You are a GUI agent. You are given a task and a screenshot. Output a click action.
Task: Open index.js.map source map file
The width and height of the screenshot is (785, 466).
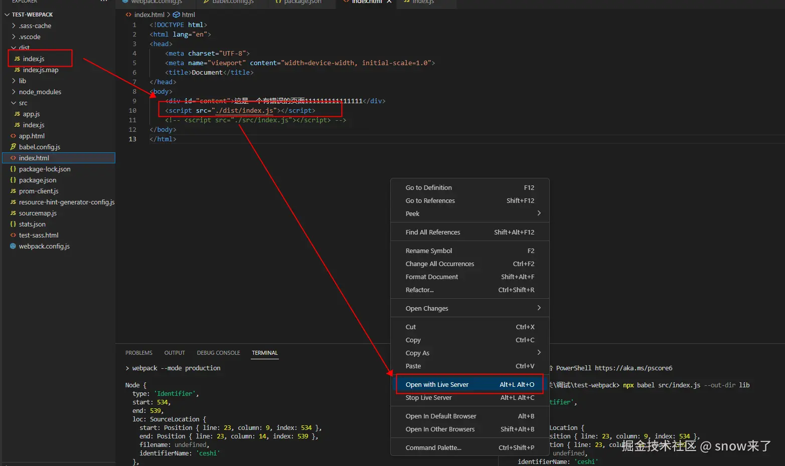coord(41,70)
